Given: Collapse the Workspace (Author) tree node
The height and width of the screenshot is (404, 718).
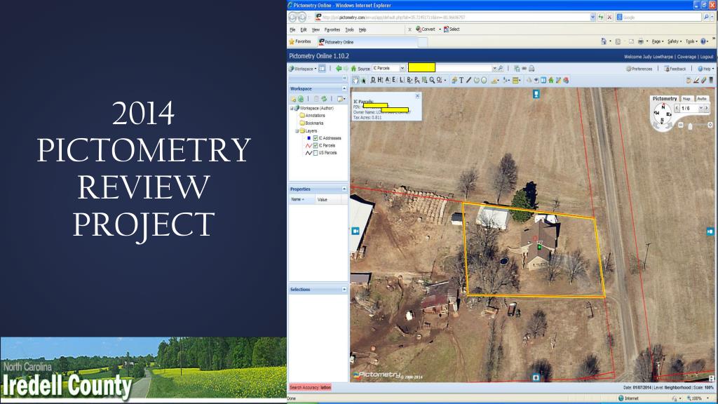Looking at the screenshot, I should pyautogui.click(x=292, y=108).
